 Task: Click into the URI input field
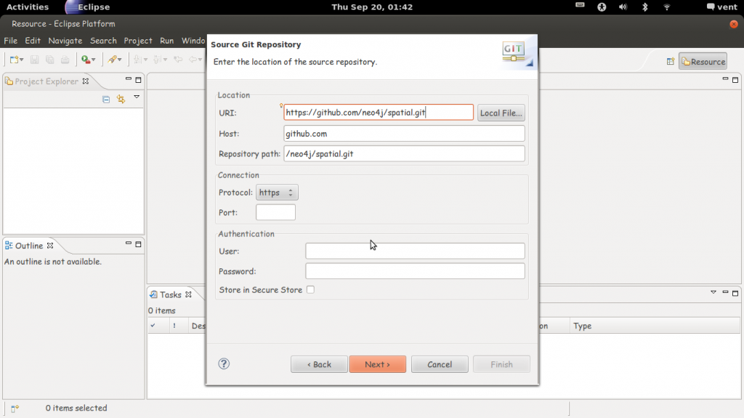pos(379,113)
